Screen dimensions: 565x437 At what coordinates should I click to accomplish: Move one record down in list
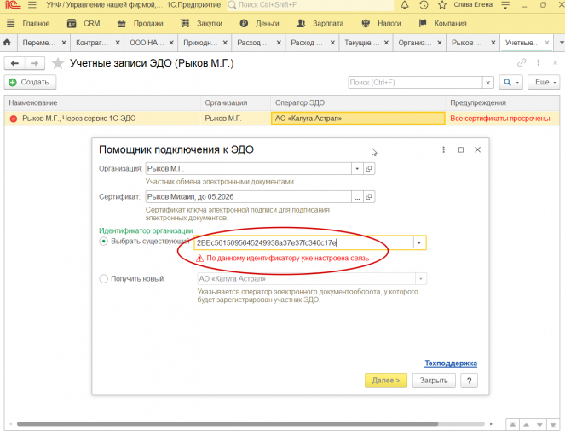point(539,425)
